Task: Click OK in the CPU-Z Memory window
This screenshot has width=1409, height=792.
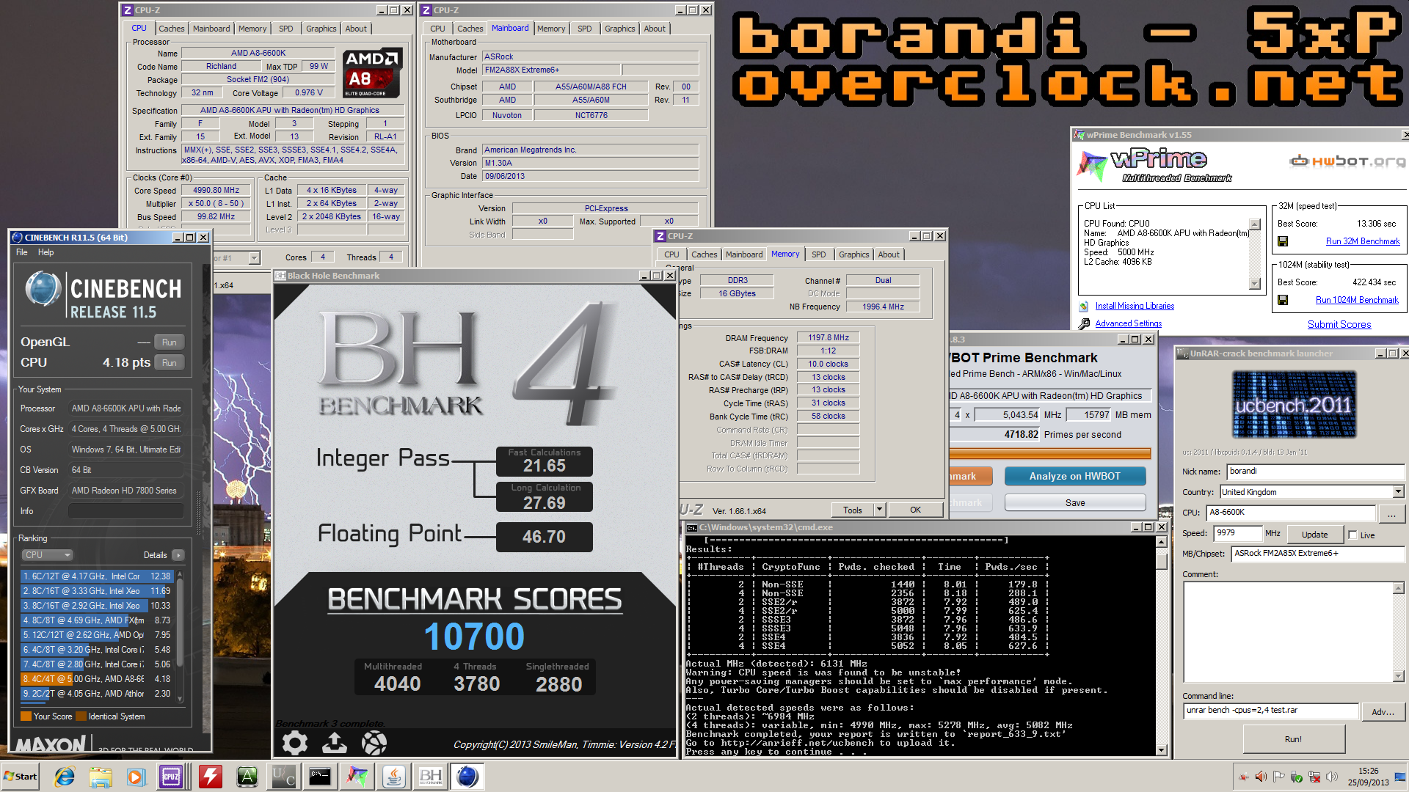Action: click(915, 510)
